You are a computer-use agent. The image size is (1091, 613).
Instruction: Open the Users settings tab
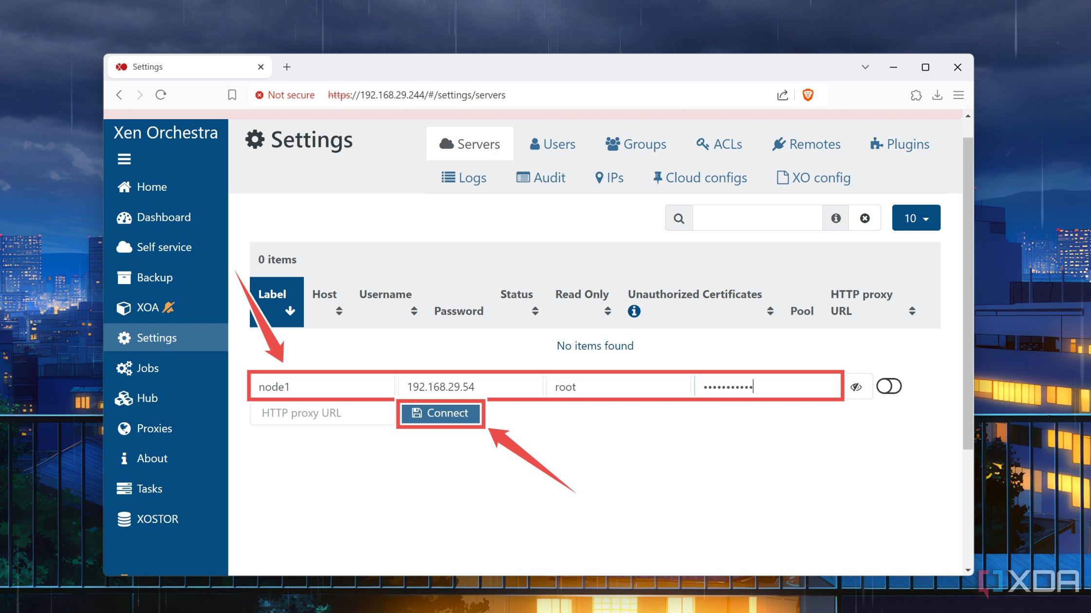[x=558, y=144]
